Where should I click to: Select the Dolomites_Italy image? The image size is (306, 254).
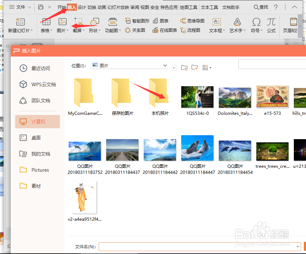(x=235, y=101)
